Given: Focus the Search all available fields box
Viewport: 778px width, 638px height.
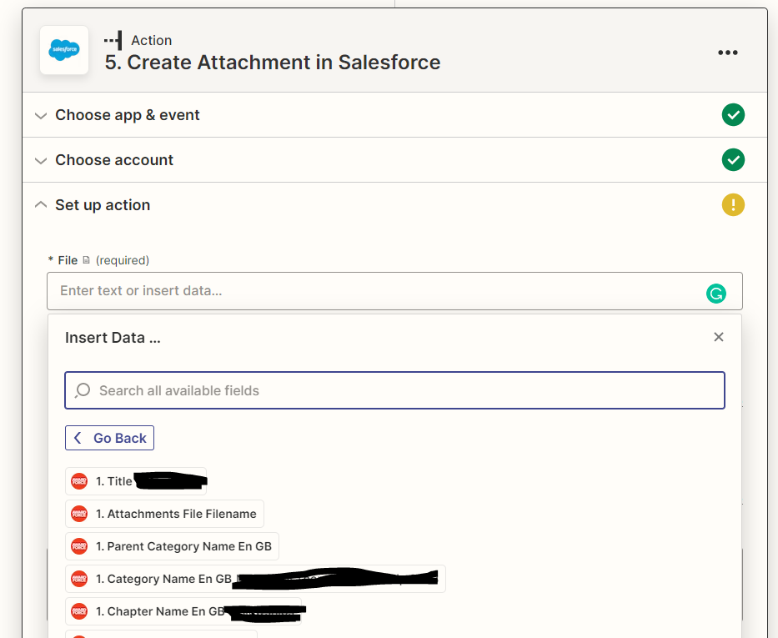Looking at the screenshot, I should 394,390.
